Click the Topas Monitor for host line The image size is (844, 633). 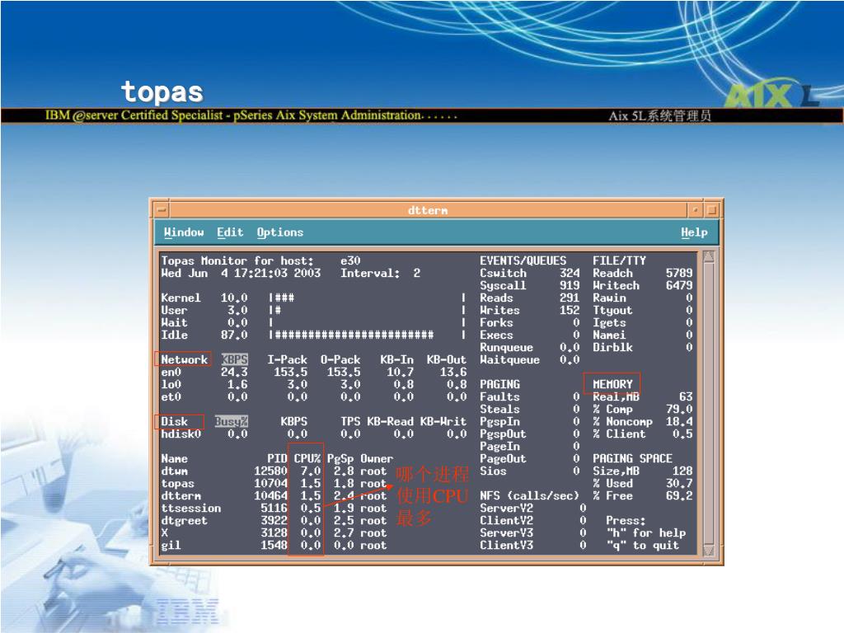point(260,260)
